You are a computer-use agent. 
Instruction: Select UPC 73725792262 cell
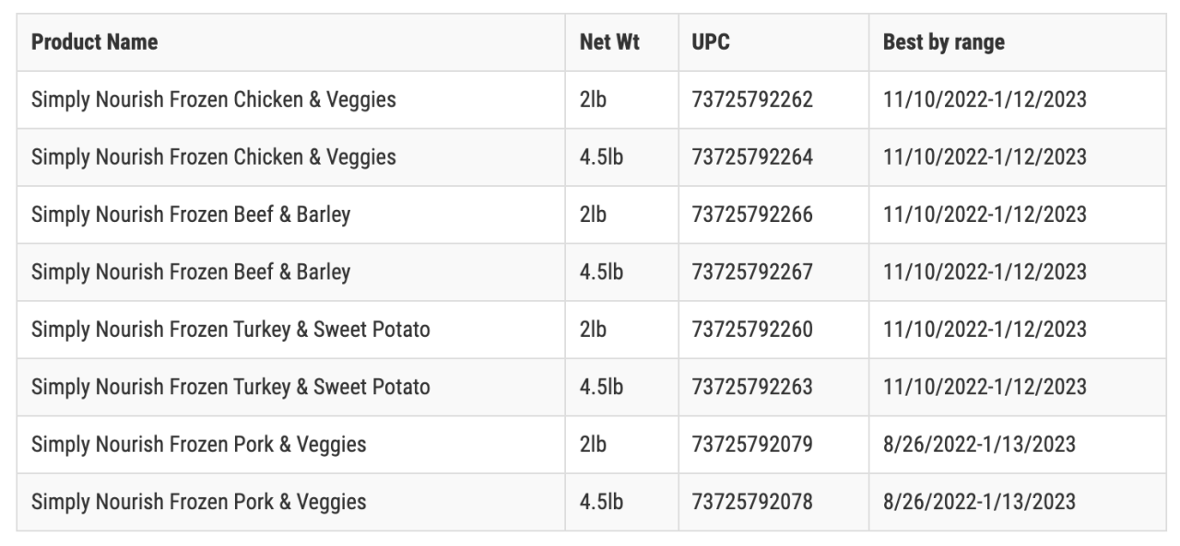pos(752,99)
